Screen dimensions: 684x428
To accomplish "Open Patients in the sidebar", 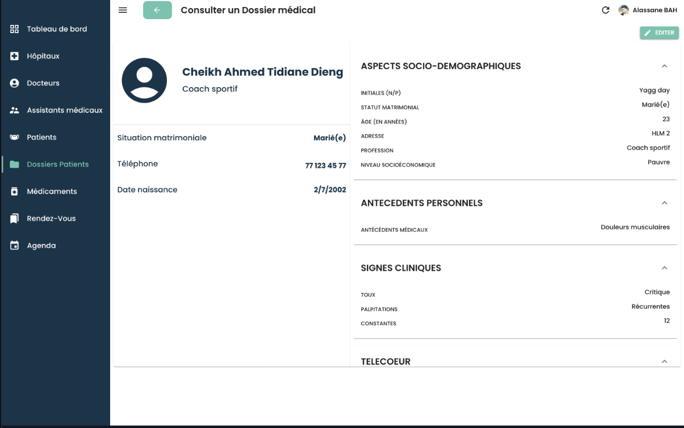I will click(41, 137).
